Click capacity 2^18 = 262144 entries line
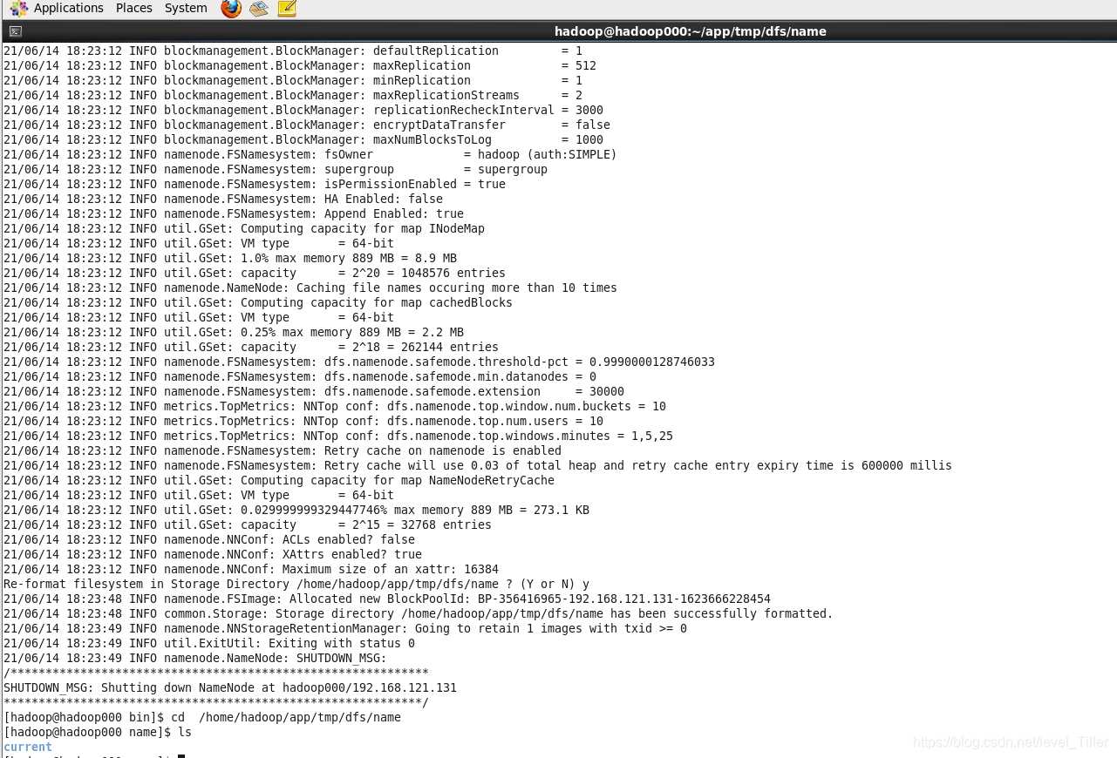 [x=251, y=347]
